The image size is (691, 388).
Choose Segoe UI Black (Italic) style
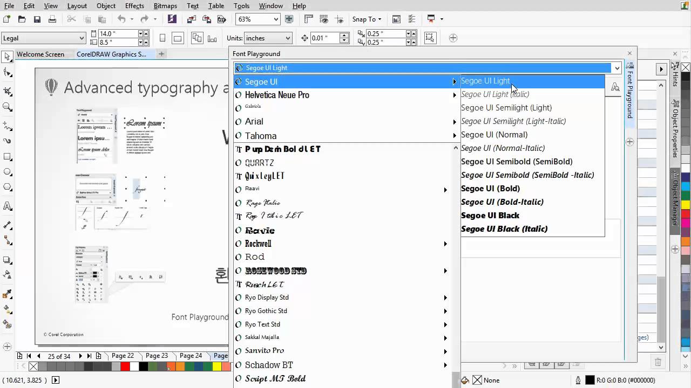tap(504, 229)
